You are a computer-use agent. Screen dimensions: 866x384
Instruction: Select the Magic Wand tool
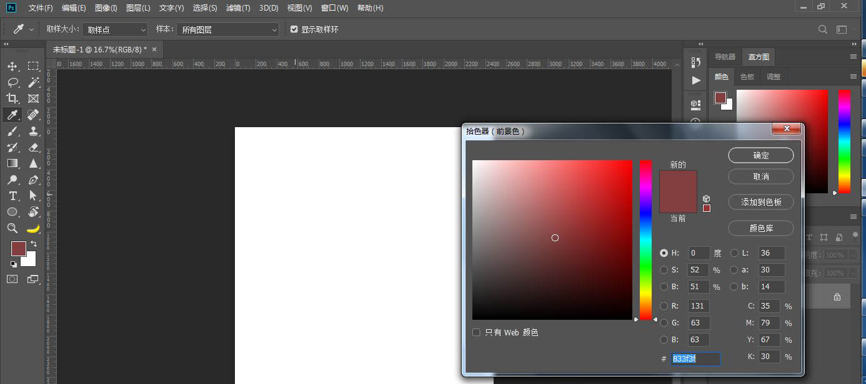(33, 82)
